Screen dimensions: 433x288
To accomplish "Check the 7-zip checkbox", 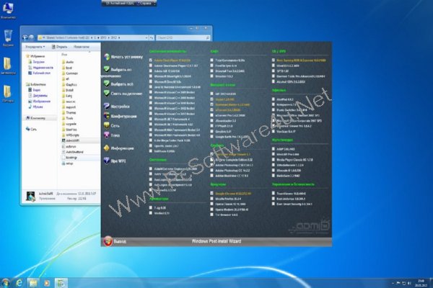I will click(151, 207).
